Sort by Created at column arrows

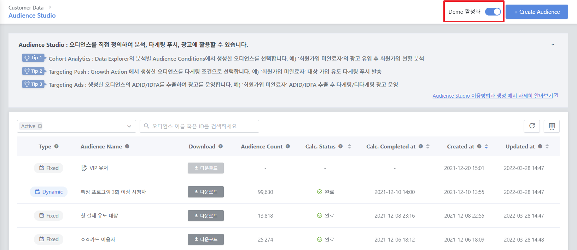(x=486, y=146)
